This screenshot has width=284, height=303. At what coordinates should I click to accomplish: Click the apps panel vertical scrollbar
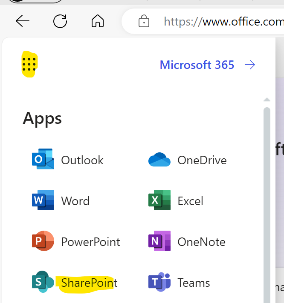coord(267,205)
